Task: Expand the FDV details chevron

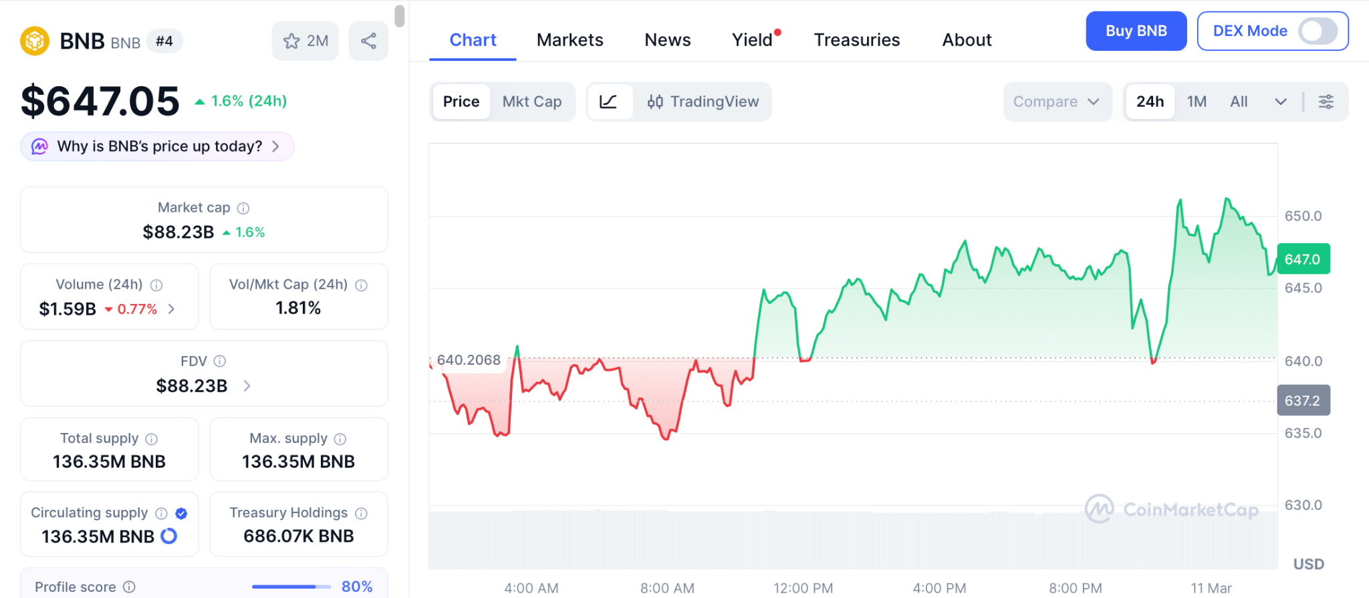Action: pyautogui.click(x=247, y=386)
